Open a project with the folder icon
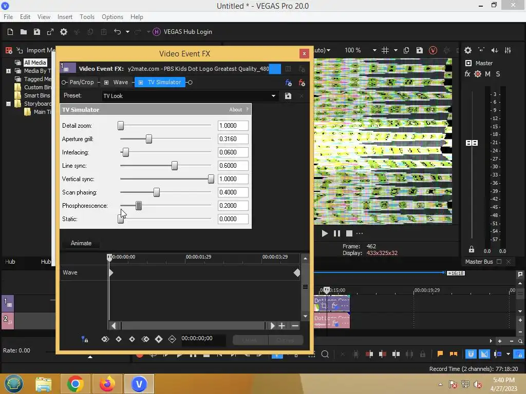Screen dimensions: 526x394 24,32
